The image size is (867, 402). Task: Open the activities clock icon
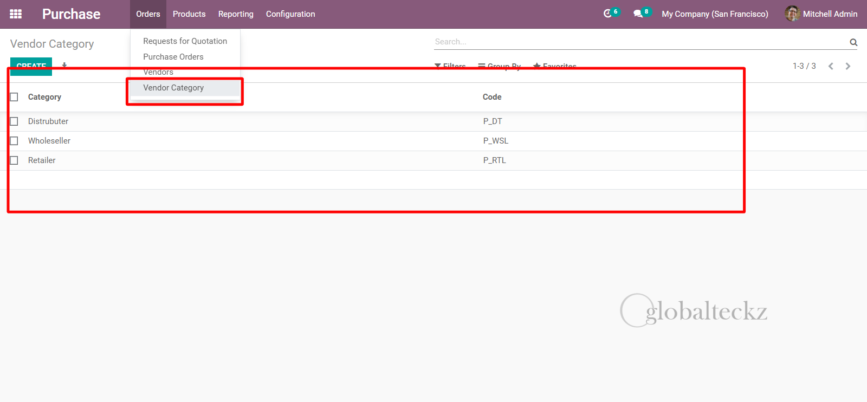pos(607,14)
